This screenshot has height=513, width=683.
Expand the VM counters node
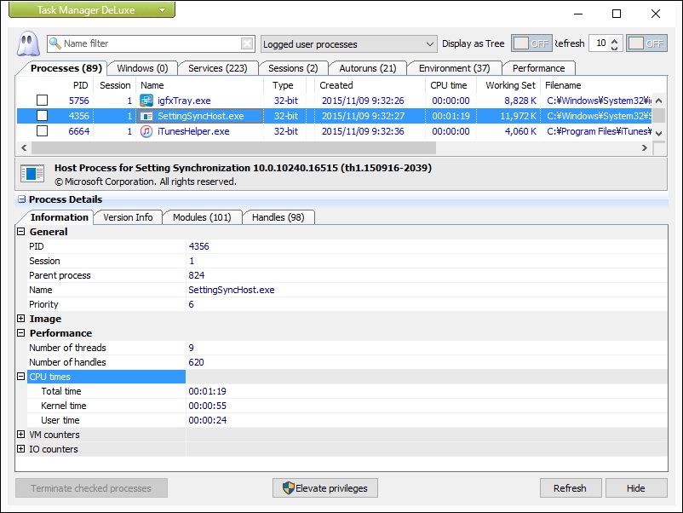pyautogui.click(x=20, y=434)
